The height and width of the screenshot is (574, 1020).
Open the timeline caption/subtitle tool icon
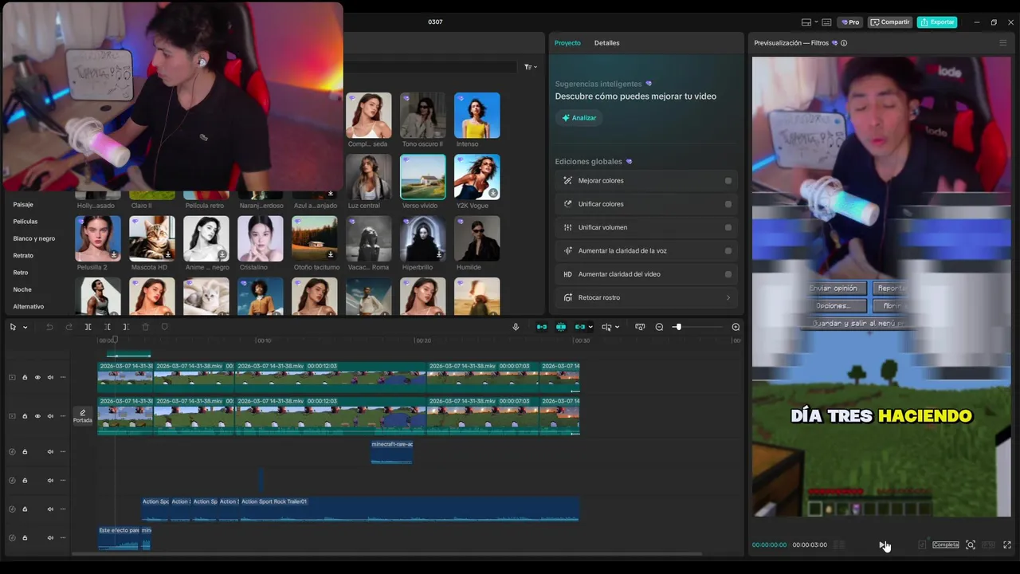[x=640, y=327]
